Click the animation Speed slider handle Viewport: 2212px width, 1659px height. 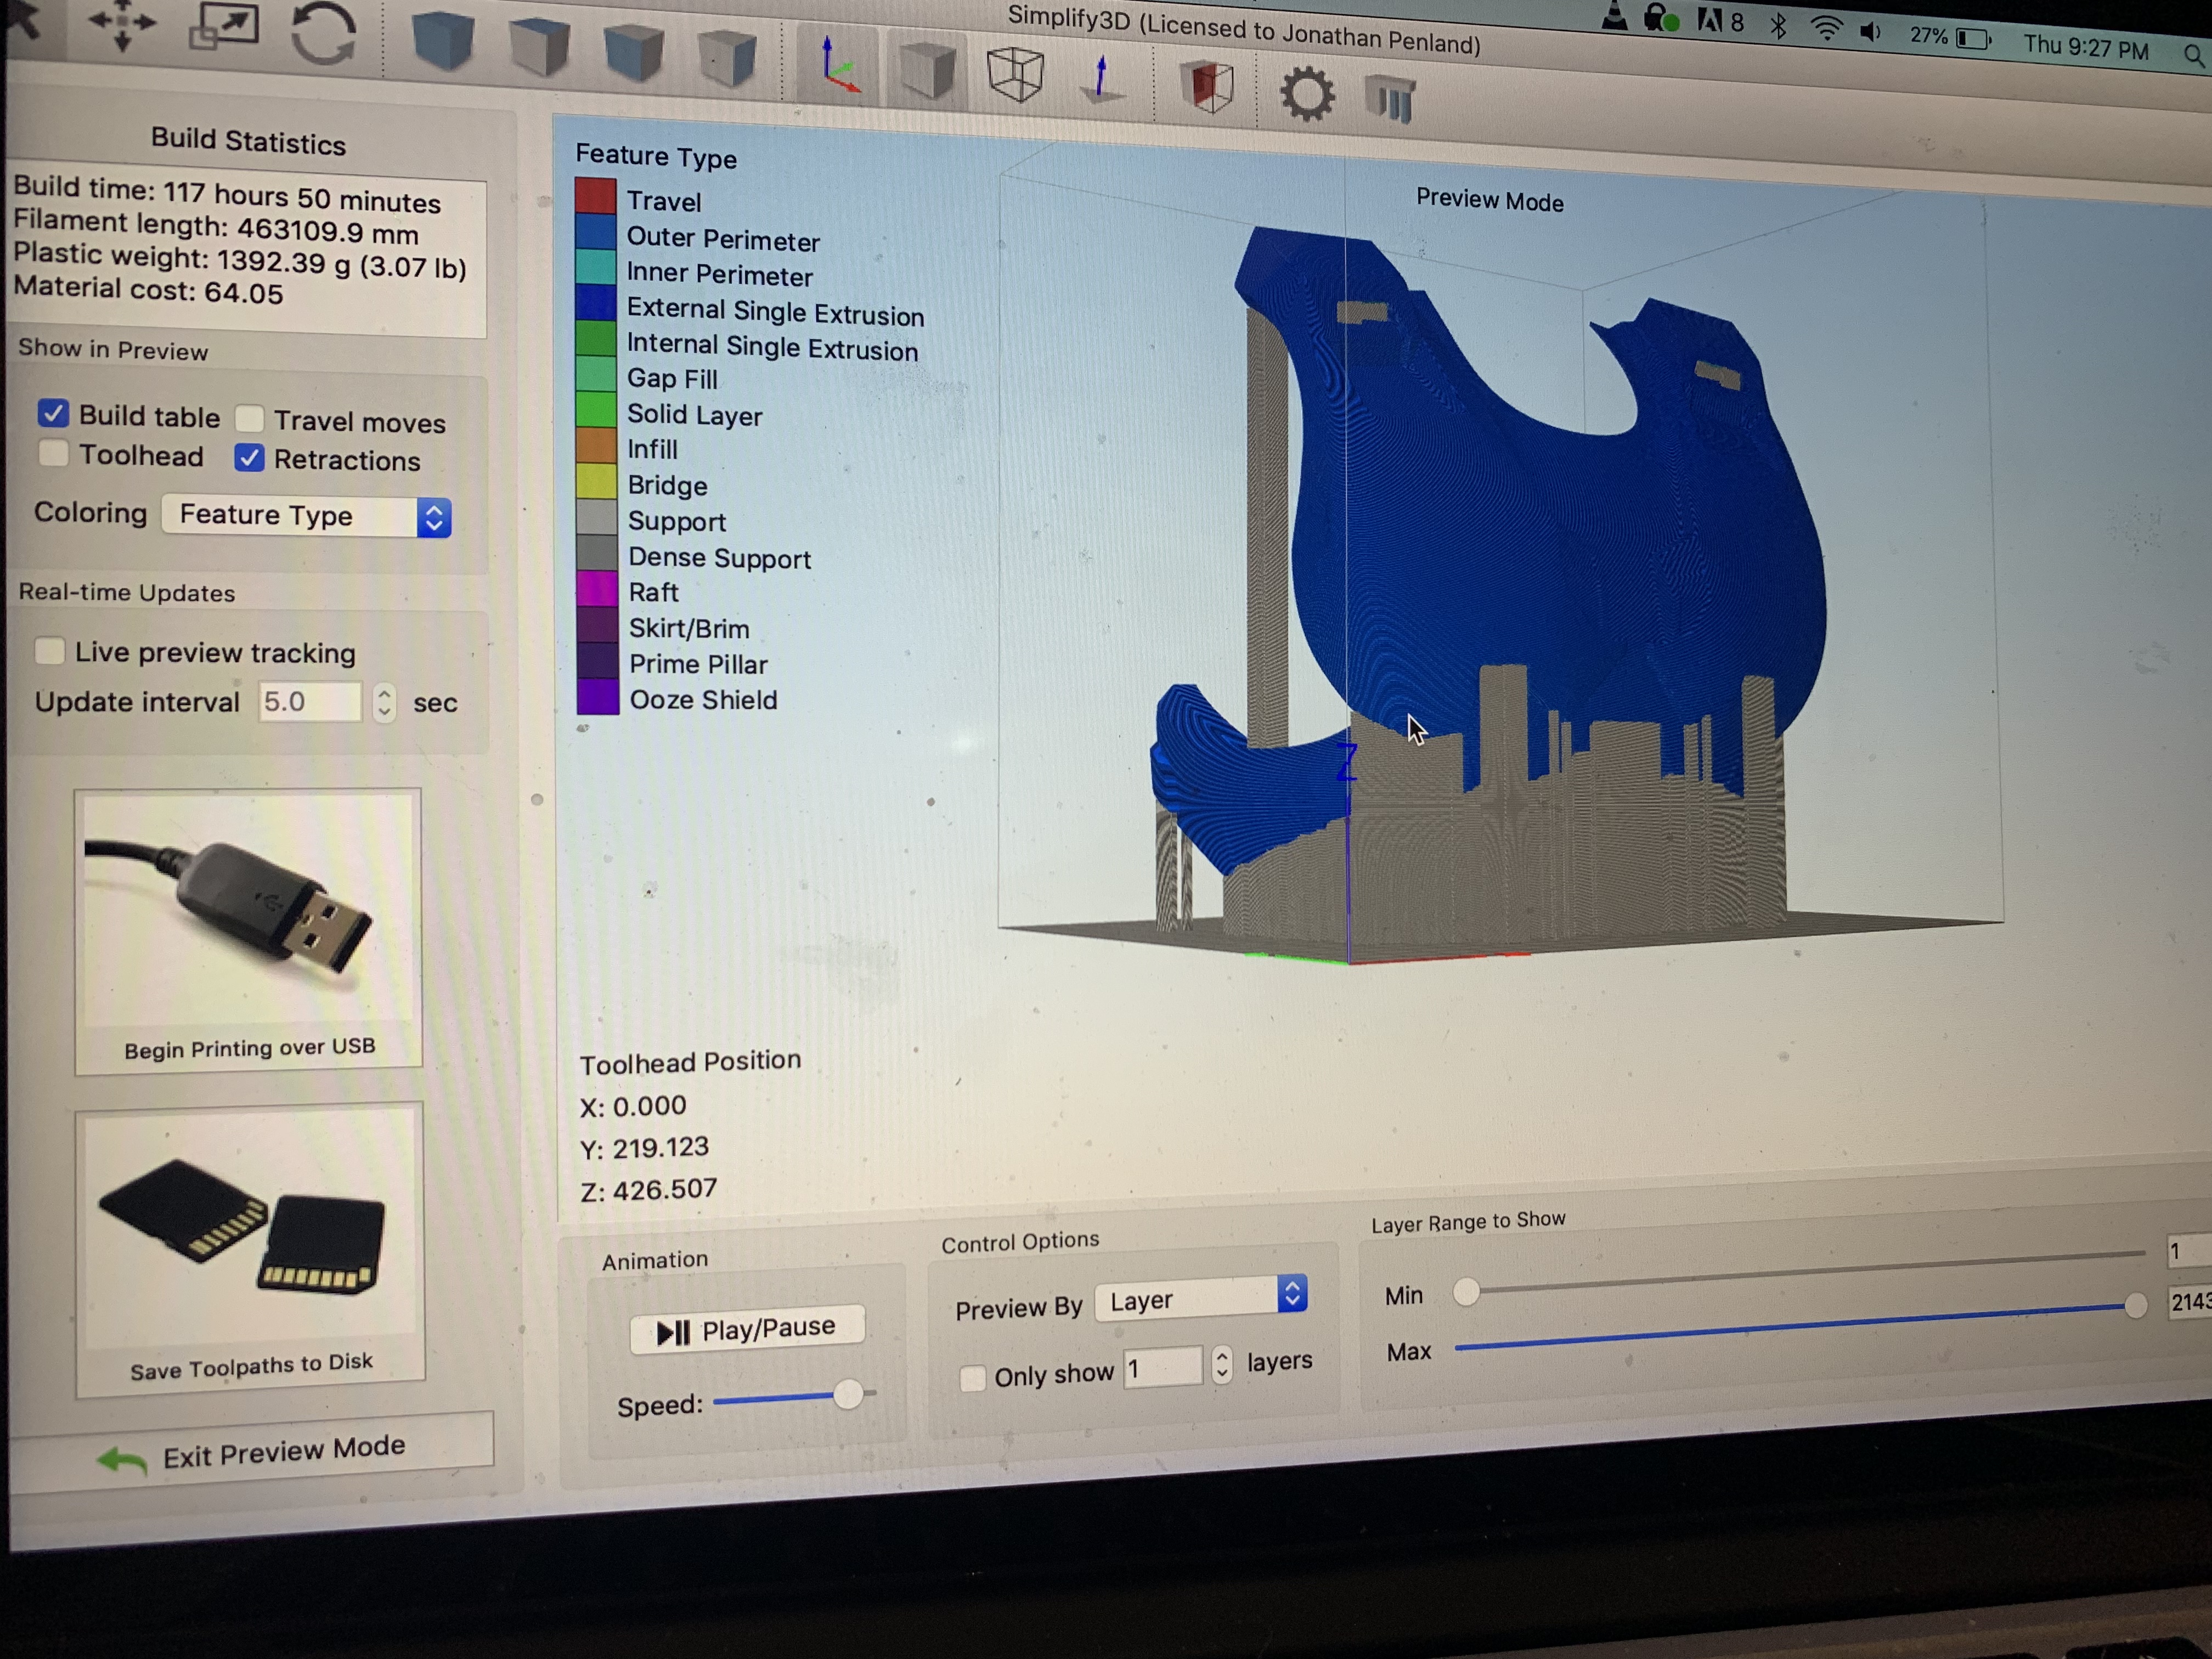847,1394
